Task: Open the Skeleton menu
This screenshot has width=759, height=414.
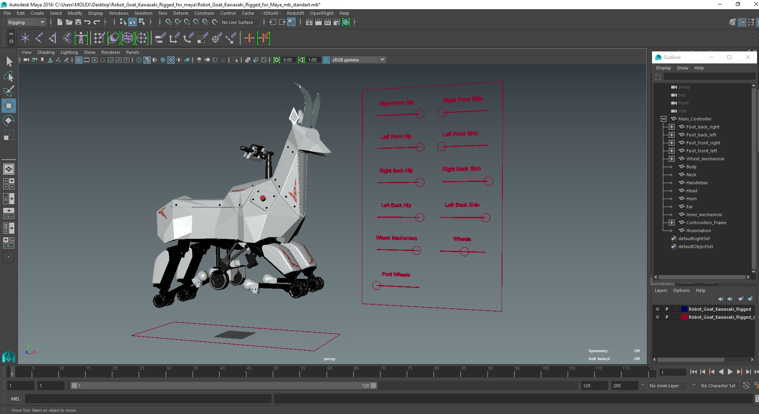Action: pyautogui.click(x=143, y=13)
